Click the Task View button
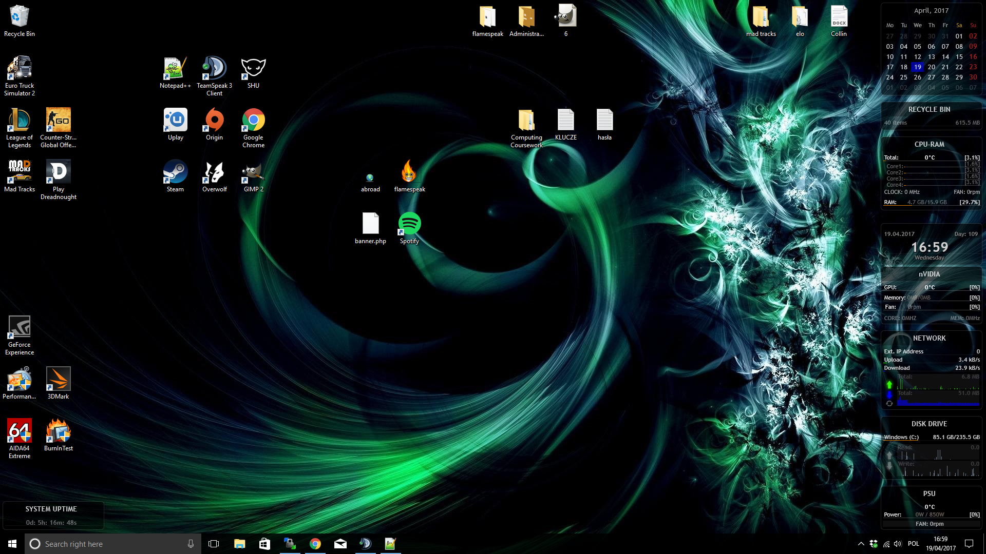The image size is (986, 554). (214, 544)
